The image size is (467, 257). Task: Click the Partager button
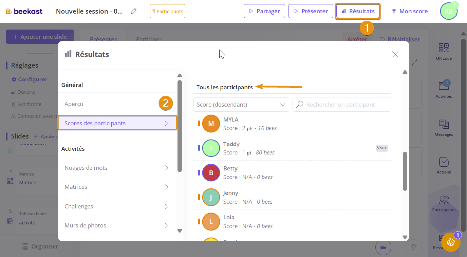click(x=264, y=11)
